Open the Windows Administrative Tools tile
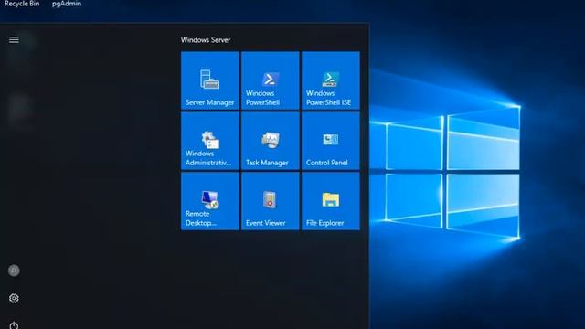Viewport: 585px width, 329px height. pyautogui.click(x=210, y=141)
